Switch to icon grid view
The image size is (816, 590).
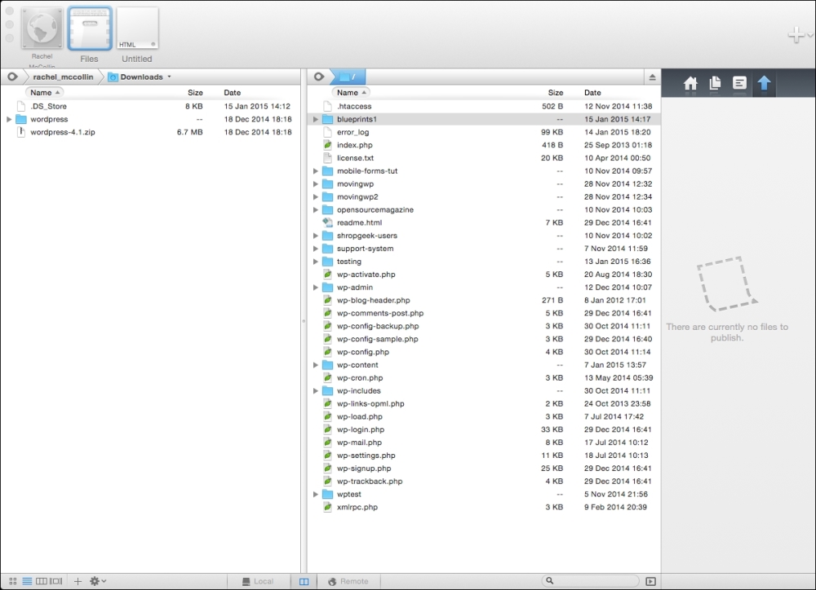pos(12,581)
